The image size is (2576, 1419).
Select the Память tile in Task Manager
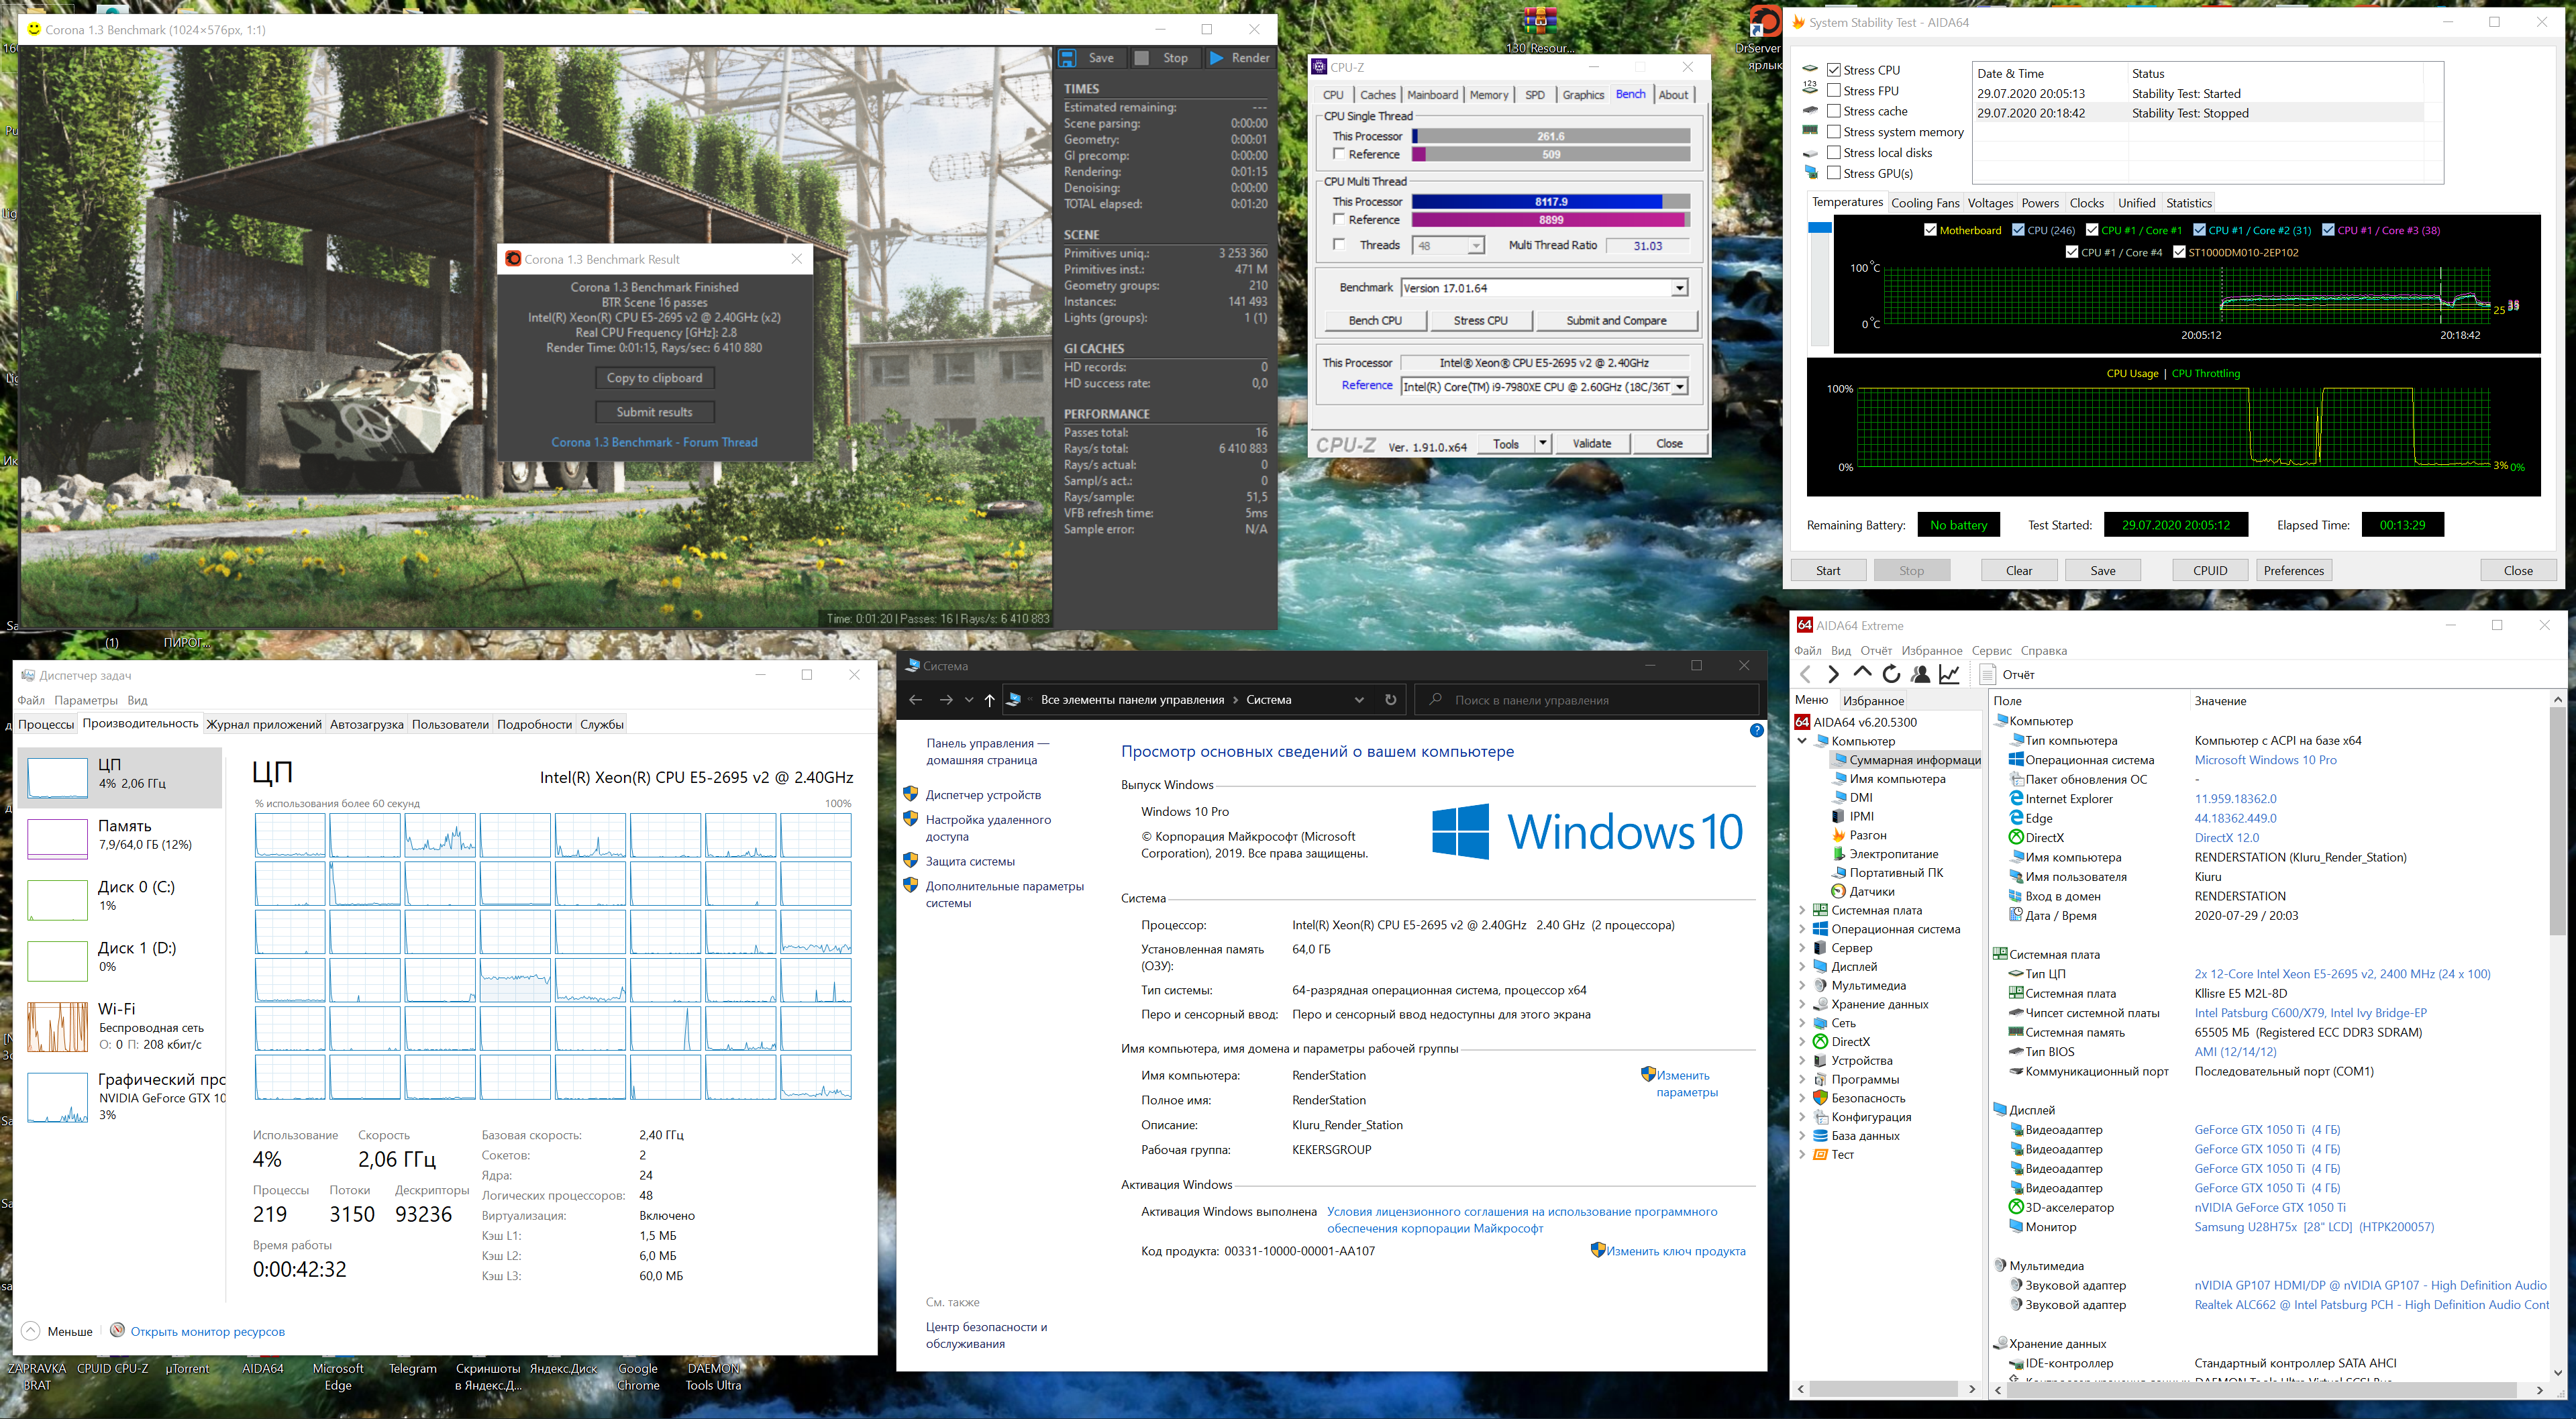click(x=119, y=837)
